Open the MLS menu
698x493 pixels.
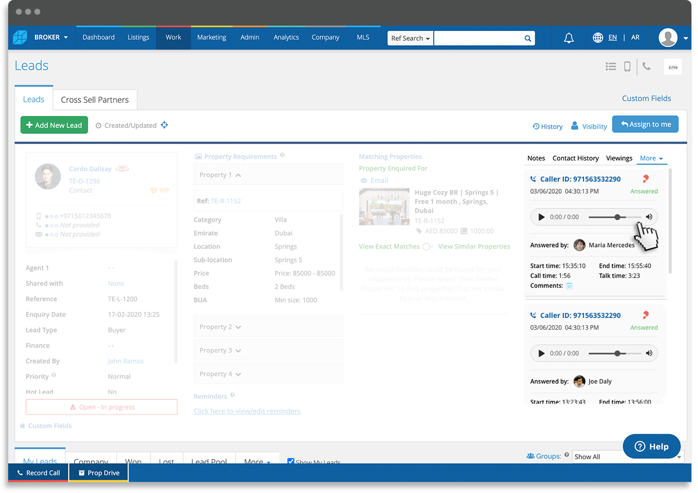(363, 38)
